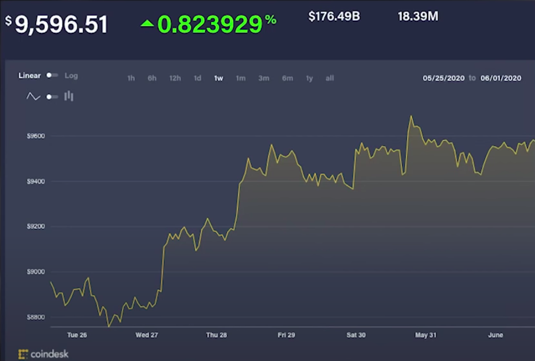Select the 1w time range
The height and width of the screenshot is (361, 535).
pos(218,79)
